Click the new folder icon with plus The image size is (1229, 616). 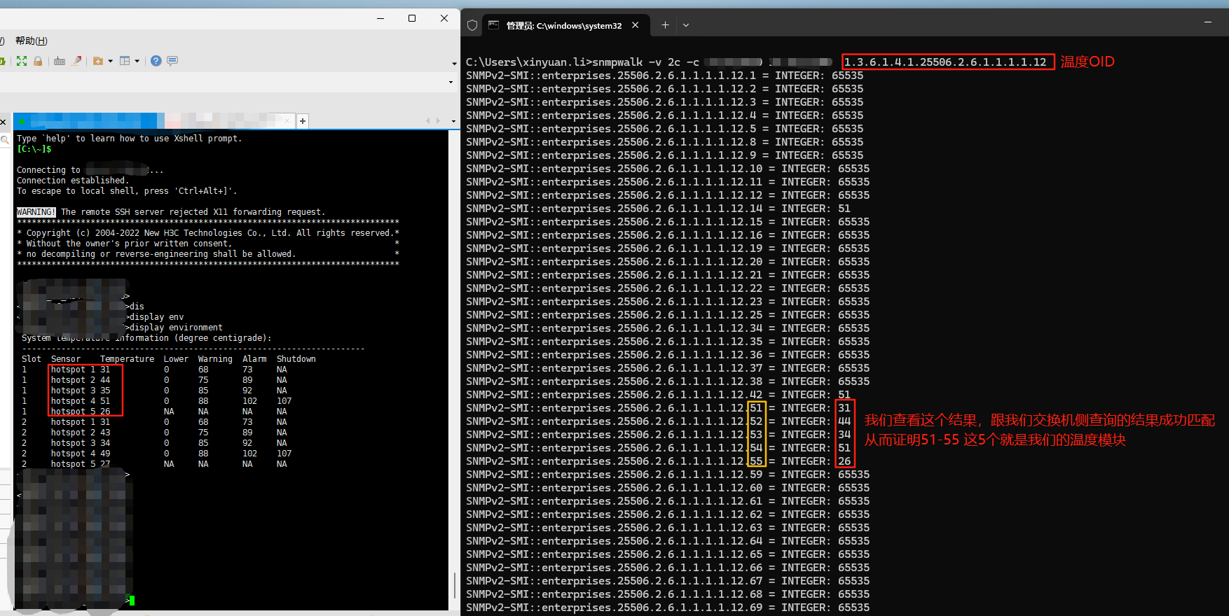point(98,61)
